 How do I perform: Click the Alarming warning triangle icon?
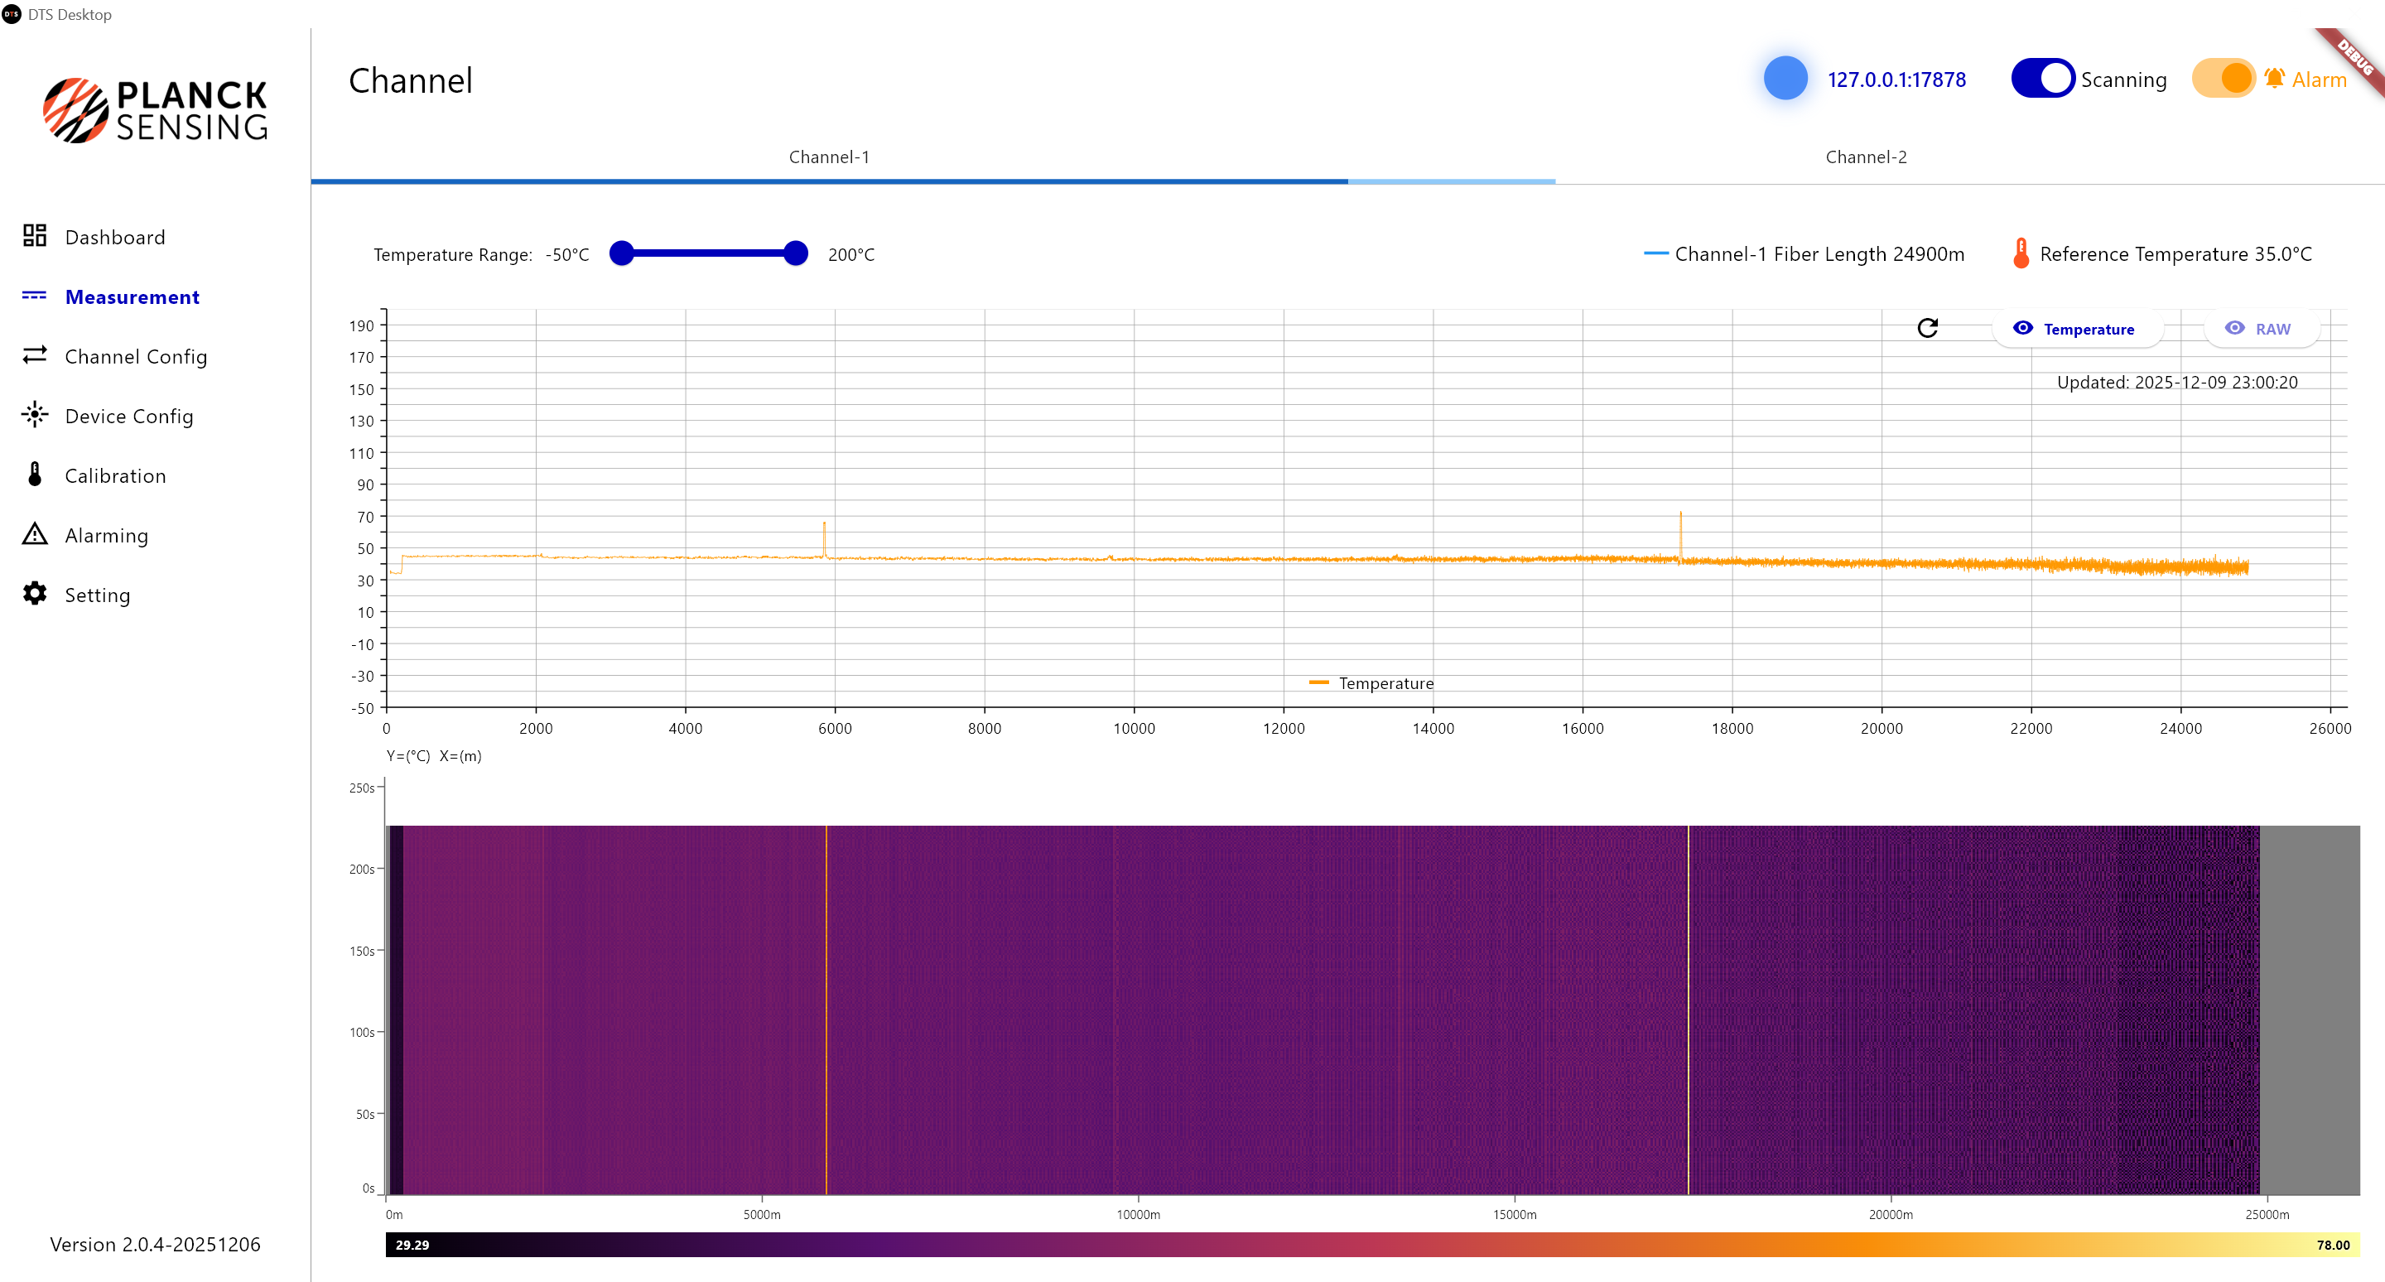[x=34, y=534]
